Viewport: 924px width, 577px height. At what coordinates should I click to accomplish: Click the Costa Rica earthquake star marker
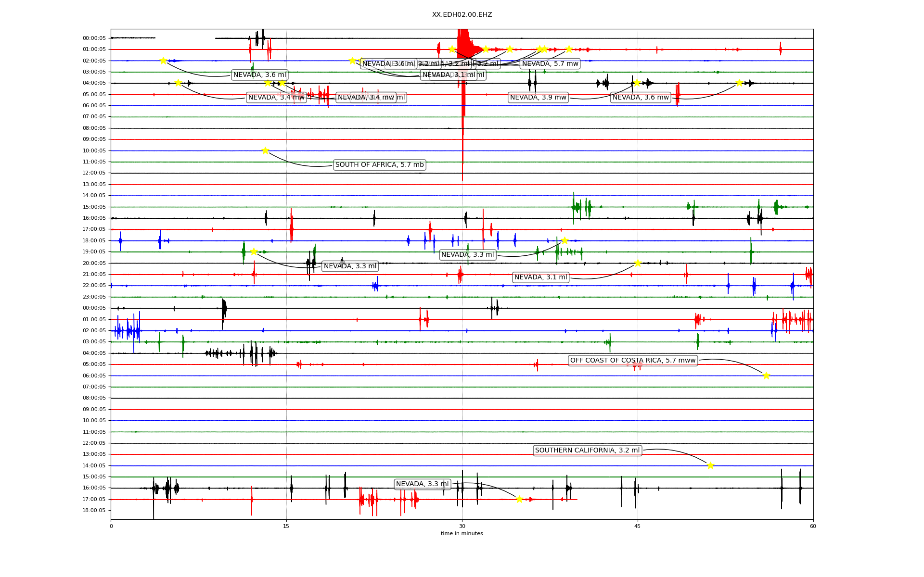point(766,376)
